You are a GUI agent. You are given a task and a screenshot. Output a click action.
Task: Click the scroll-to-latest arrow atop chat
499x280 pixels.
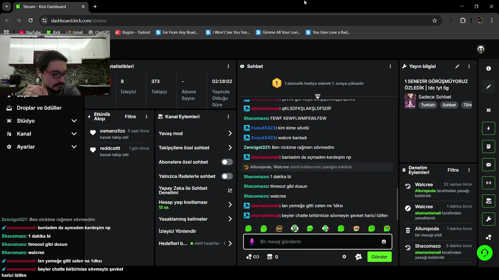point(318,96)
